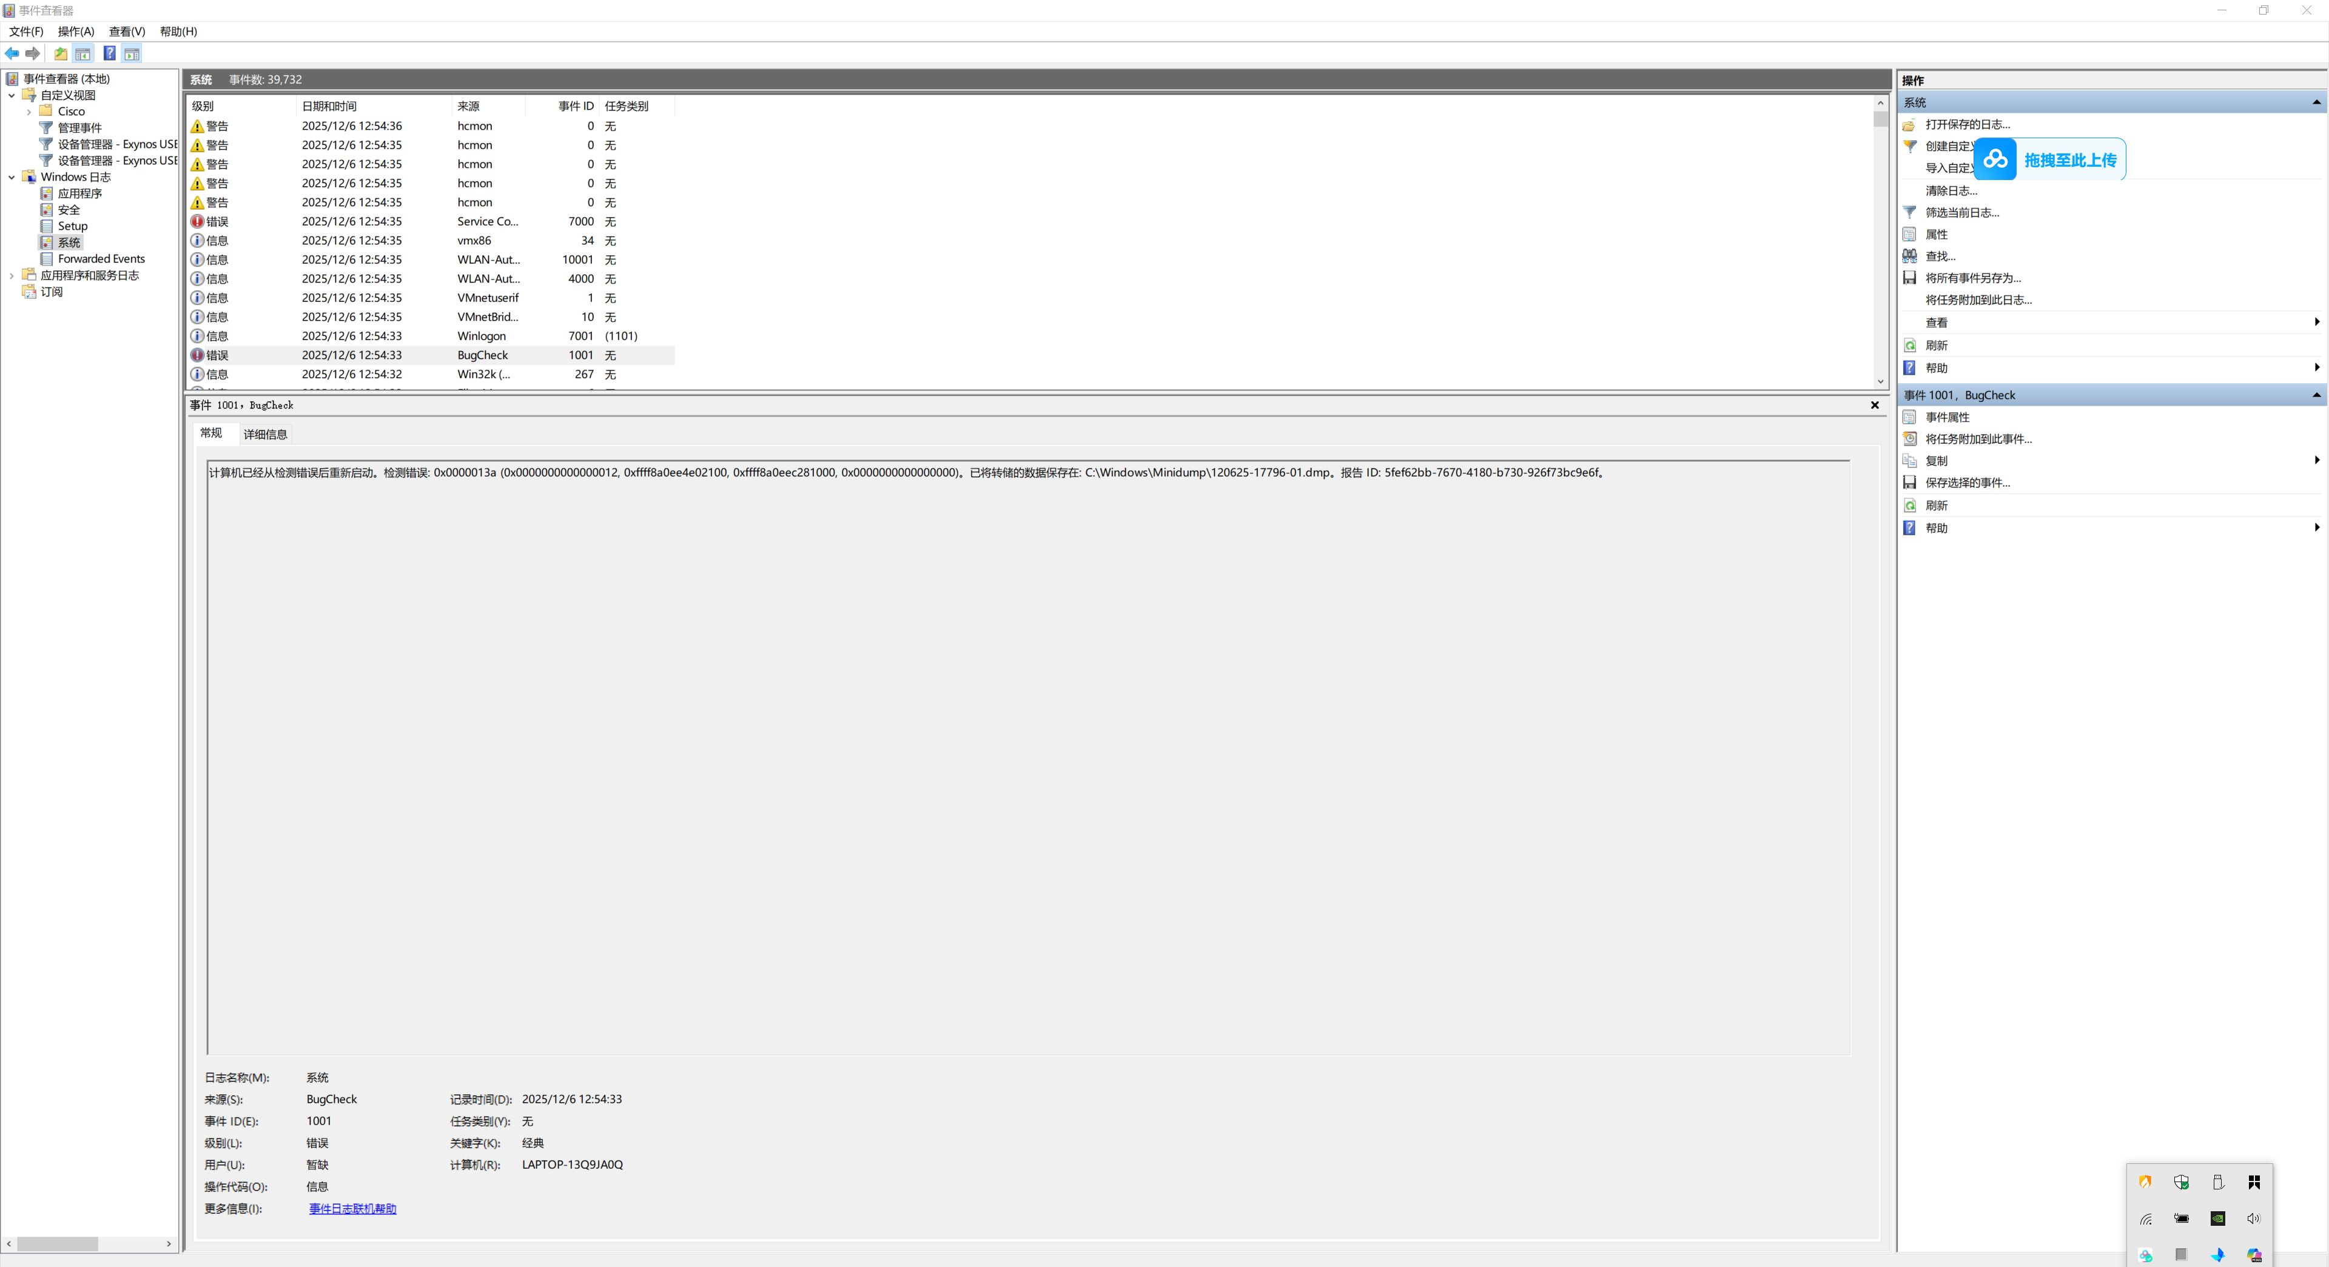The image size is (2329, 1267).
Task: Expand the 应用程序和服务日志 node
Action: pos(12,276)
